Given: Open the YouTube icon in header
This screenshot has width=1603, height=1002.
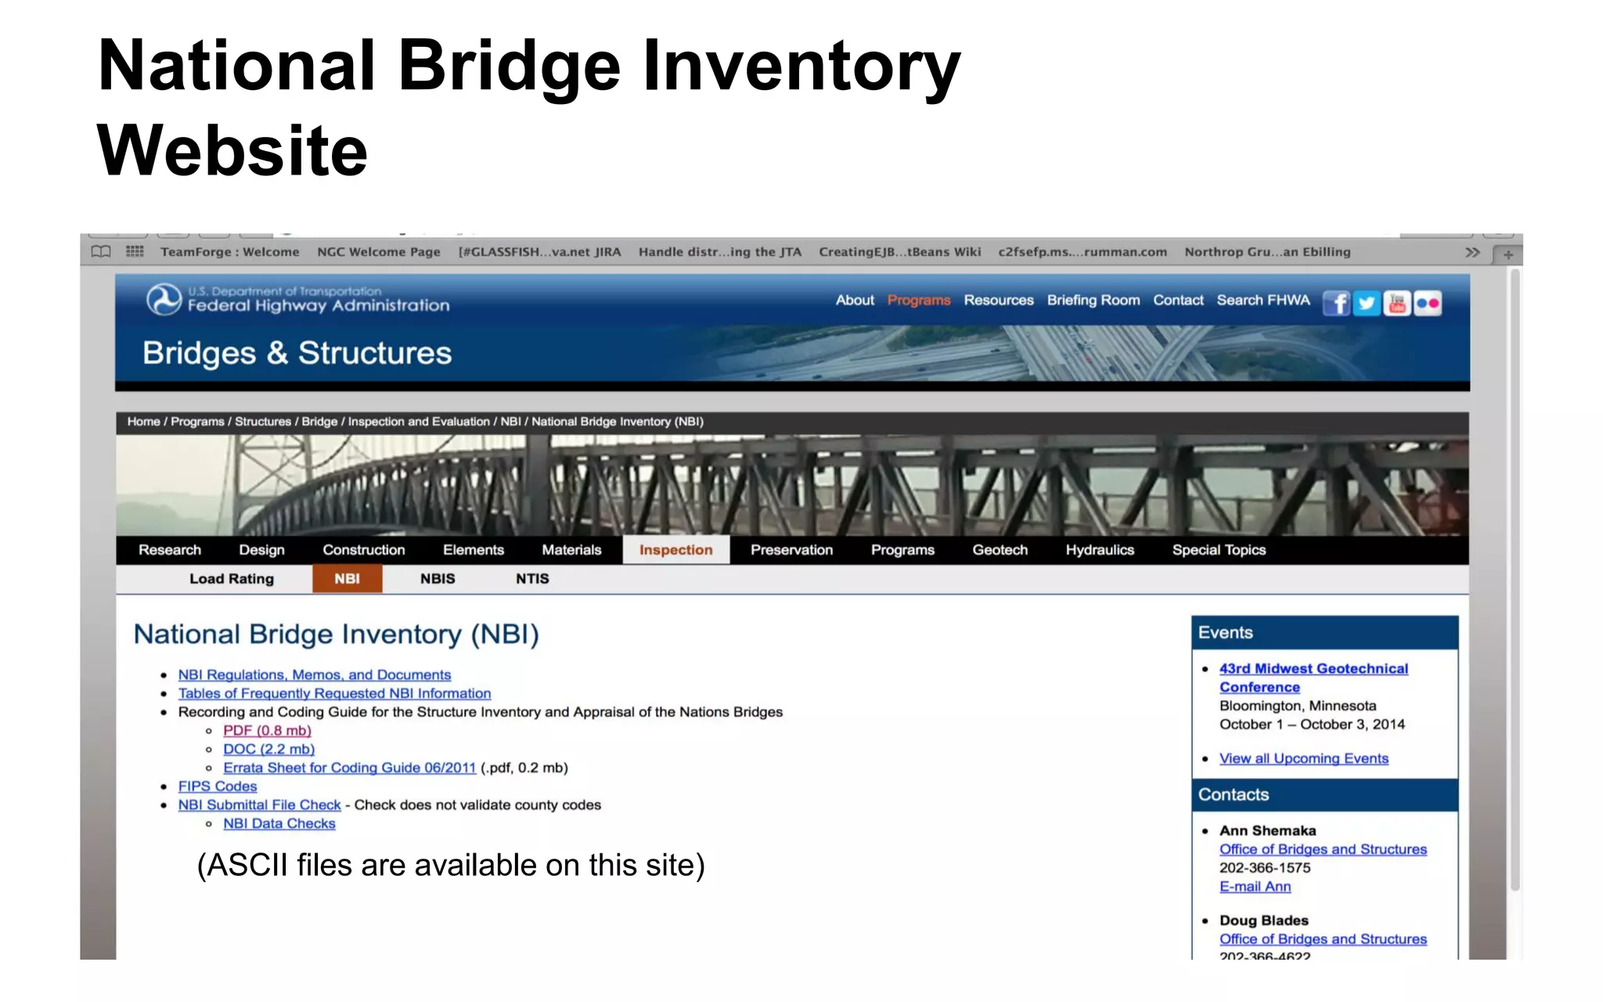Looking at the screenshot, I should click(x=1397, y=303).
